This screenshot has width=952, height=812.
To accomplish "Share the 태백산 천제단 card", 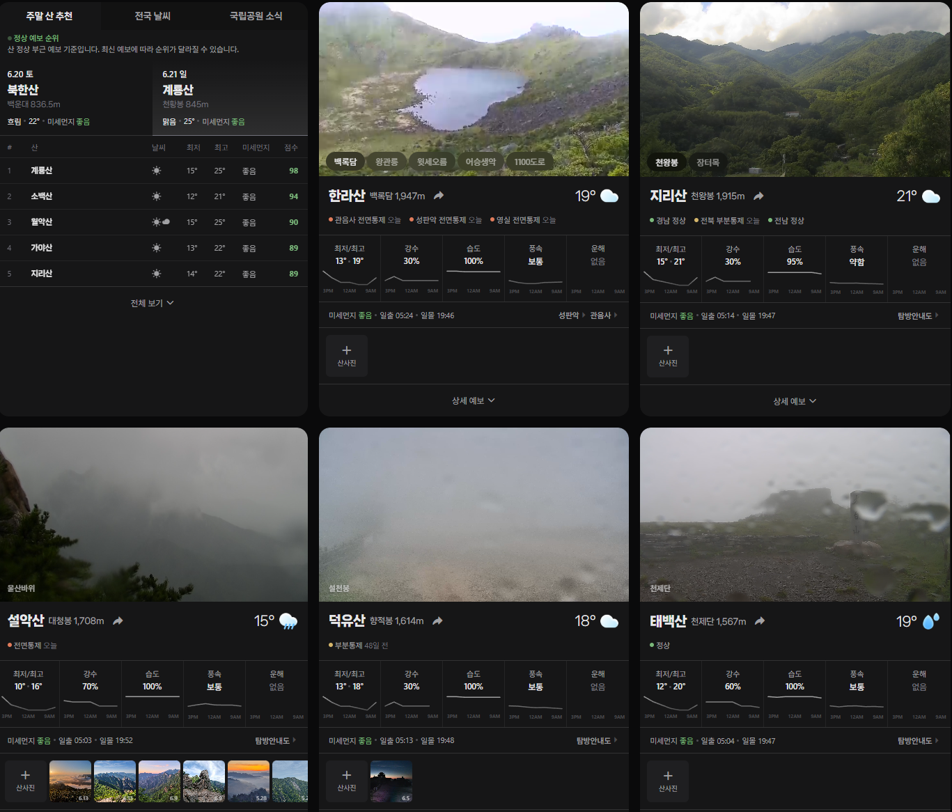I will (x=760, y=620).
